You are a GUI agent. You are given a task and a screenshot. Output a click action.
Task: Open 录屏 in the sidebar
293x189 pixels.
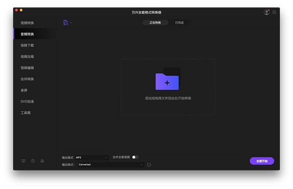(x=24, y=90)
